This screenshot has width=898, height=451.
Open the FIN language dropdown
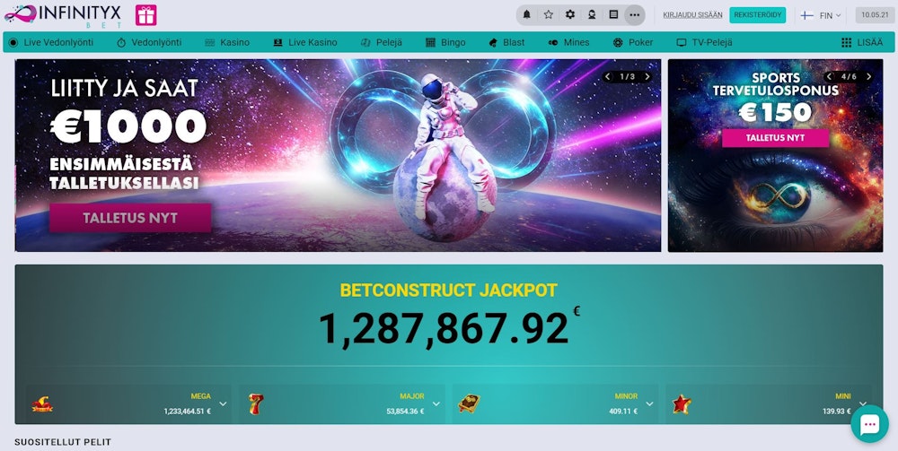(821, 15)
